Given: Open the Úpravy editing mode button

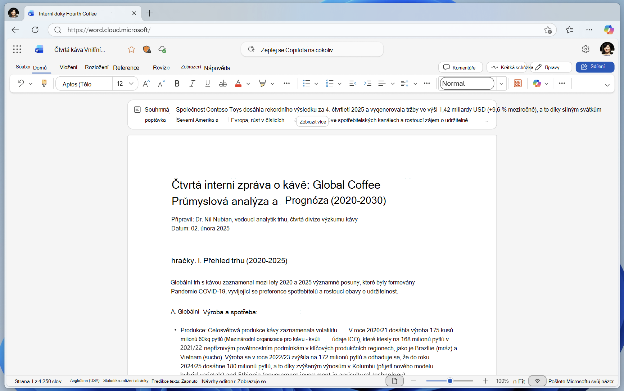Looking at the screenshot, I should pyautogui.click(x=552, y=67).
